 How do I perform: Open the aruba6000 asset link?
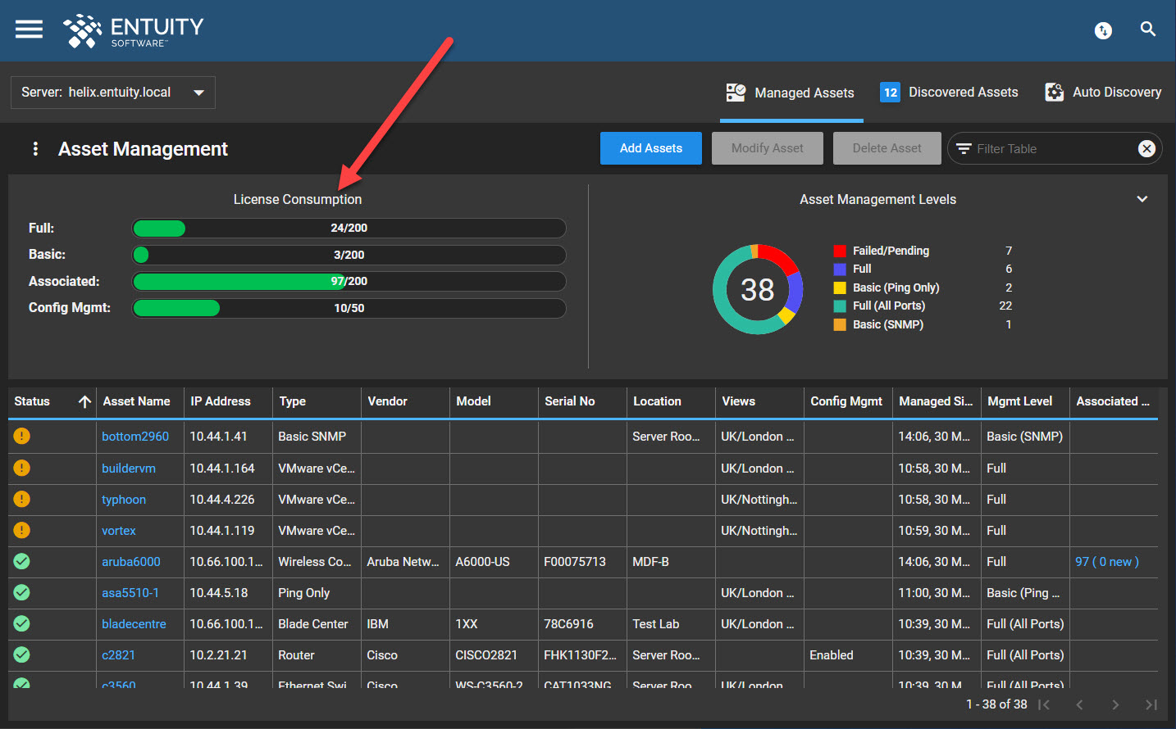(131, 562)
